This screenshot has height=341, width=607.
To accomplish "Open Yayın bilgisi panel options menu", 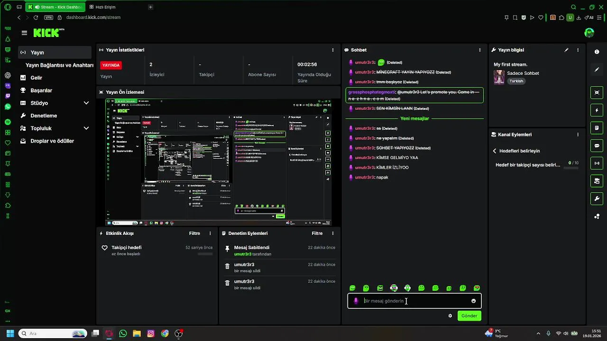I will click(578, 50).
